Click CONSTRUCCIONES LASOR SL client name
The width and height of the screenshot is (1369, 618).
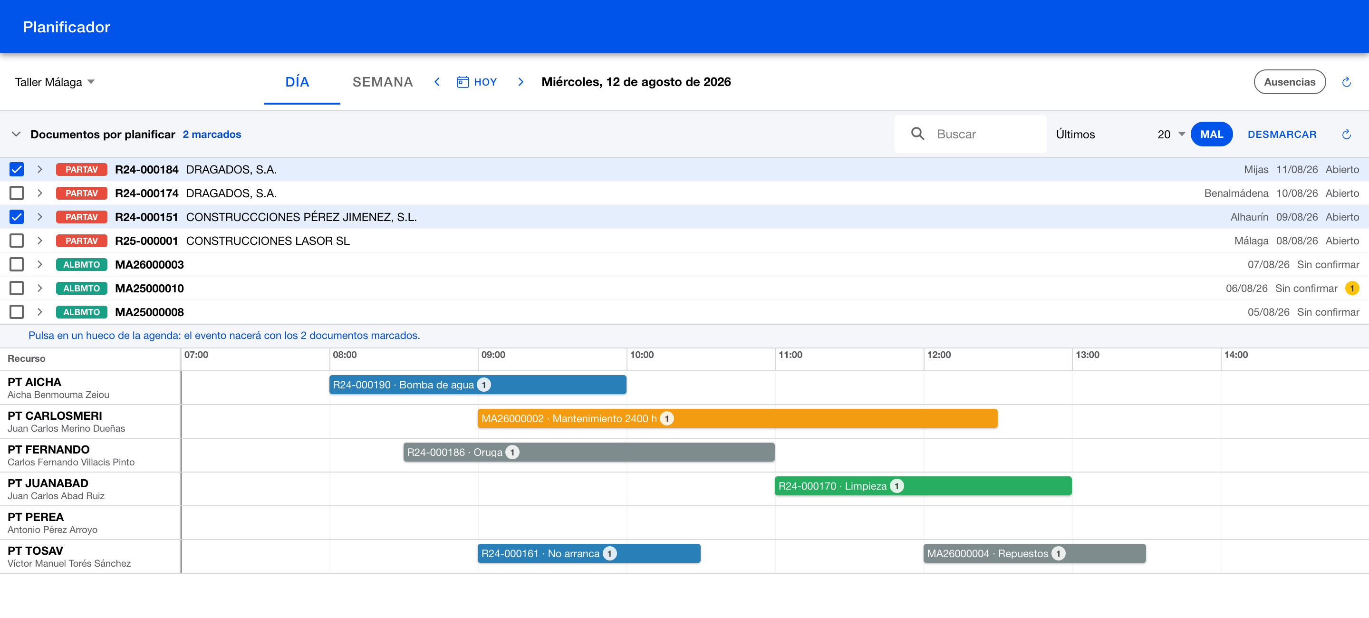pyautogui.click(x=268, y=241)
